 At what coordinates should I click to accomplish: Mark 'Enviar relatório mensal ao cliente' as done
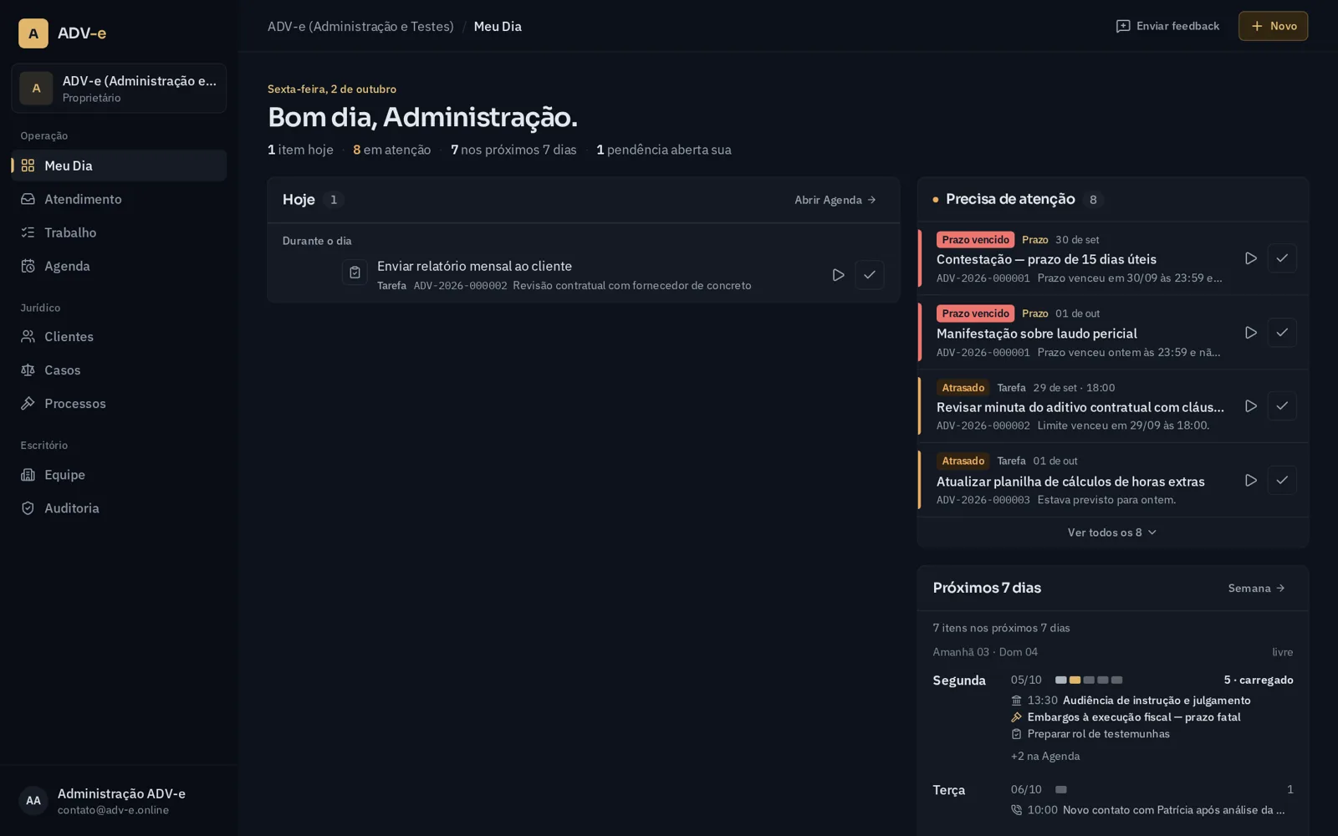(x=870, y=275)
